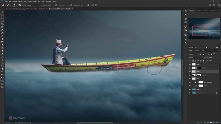Toggle visibility of the topmost layer
This screenshot has height=124, width=221.
tap(190, 64)
